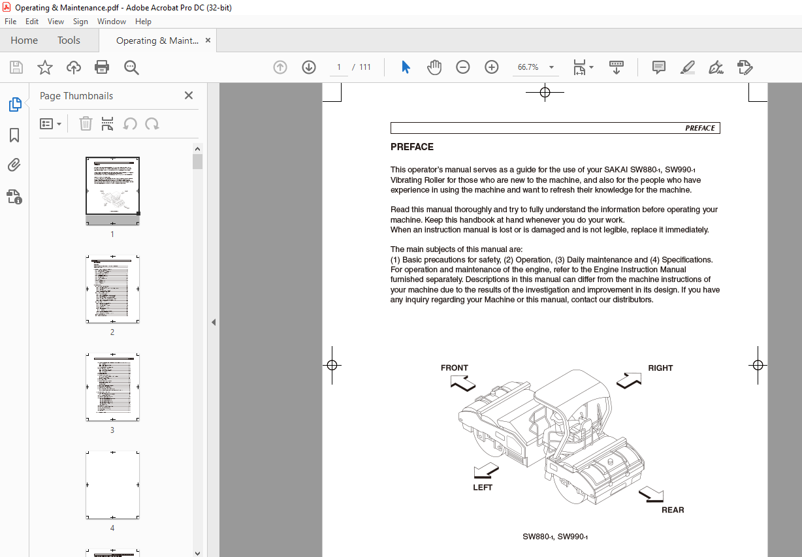Go to next page arrow
The height and width of the screenshot is (557, 802).
coord(309,67)
